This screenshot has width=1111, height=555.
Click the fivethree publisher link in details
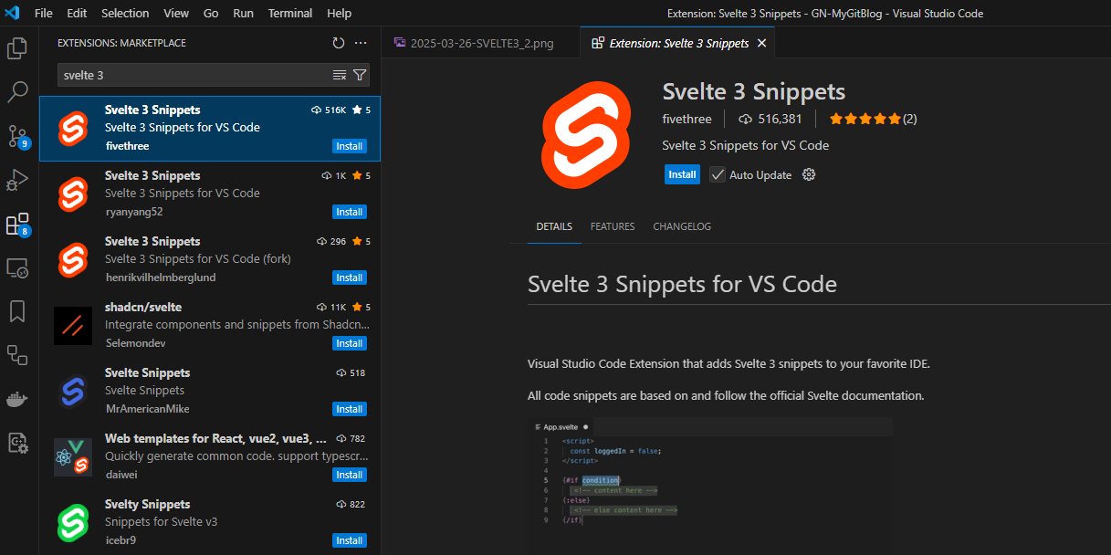click(688, 119)
